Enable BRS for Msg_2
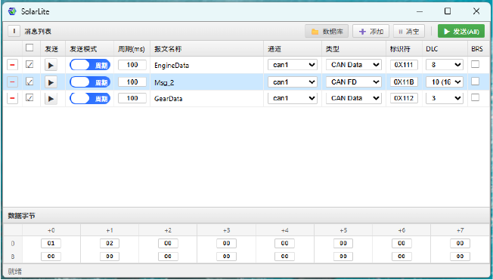This screenshot has width=493, height=280. (x=475, y=81)
